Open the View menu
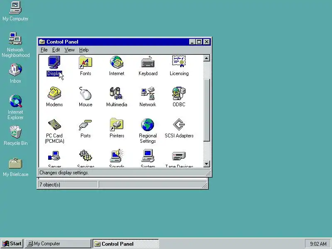The height and width of the screenshot is (249, 332). coord(69,50)
